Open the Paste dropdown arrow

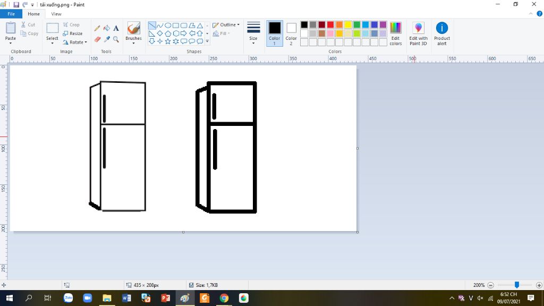[11, 43]
